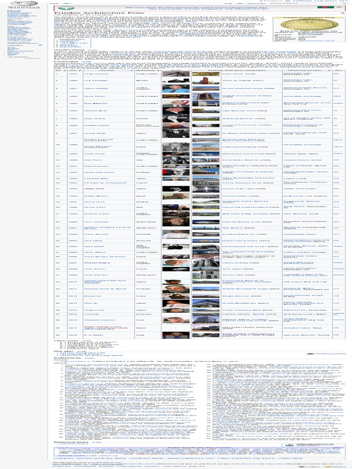The width and height of the screenshot is (352, 469).
Task: Sort the table by Ceremony location column
Action: coord(307,71)
